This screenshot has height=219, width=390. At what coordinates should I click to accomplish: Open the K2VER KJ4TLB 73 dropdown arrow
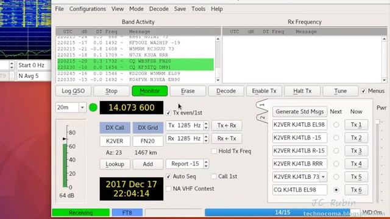[x=323, y=177]
